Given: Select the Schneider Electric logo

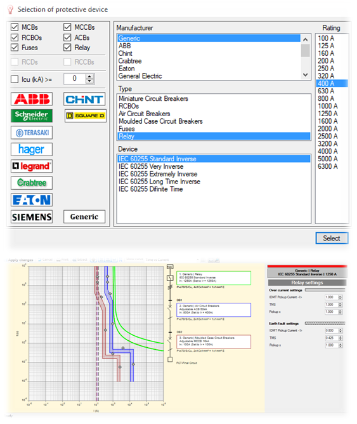Looking at the screenshot, I should (x=32, y=116).
